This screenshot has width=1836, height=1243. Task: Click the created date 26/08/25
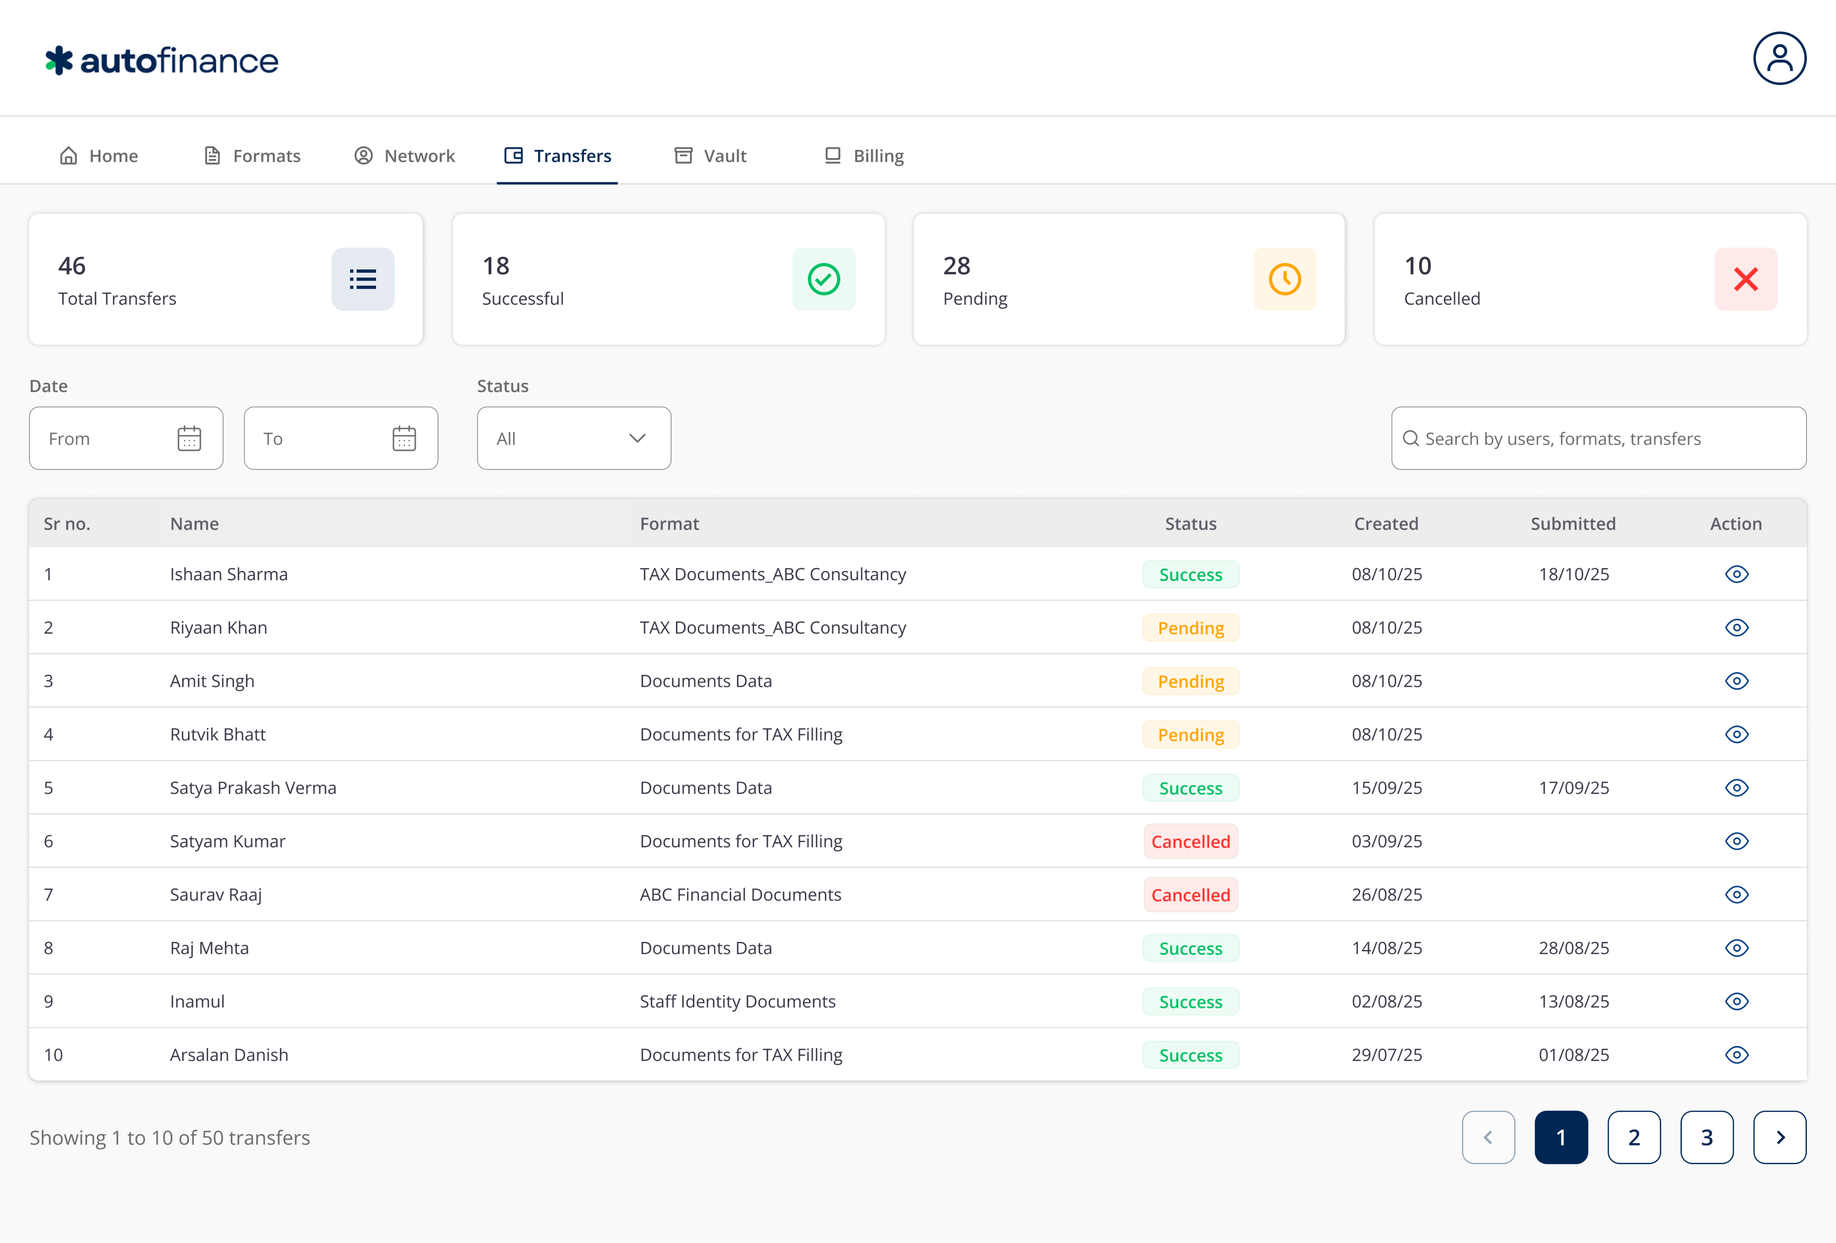coord(1386,895)
